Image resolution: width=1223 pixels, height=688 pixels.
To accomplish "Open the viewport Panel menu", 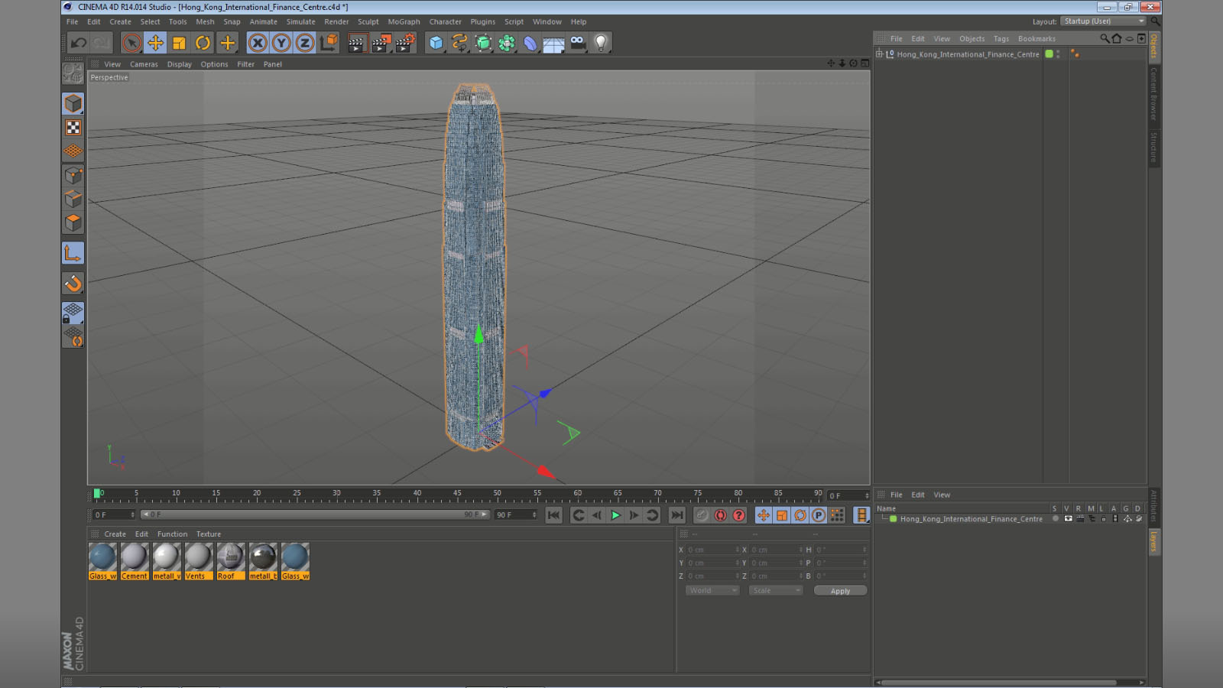I will point(273,64).
